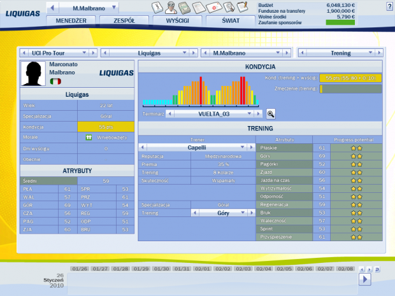Go to previous rider with left arrow beside top M.Malbrano
Image resolution: width=395 pixels, height=296 pixels.
52,8
